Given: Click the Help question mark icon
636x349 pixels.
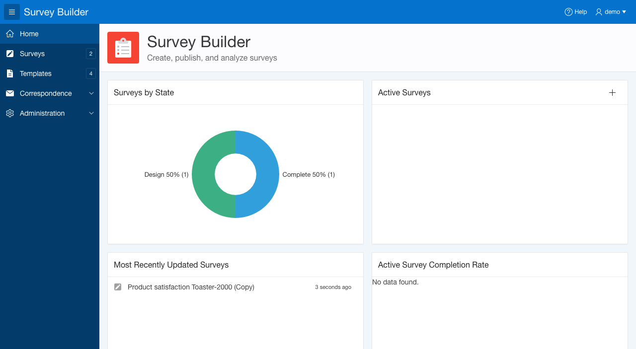Looking at the screenshot, I should click(x=568, y=12).
